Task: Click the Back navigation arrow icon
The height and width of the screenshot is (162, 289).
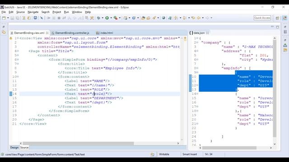Action: tap(199, 18)
